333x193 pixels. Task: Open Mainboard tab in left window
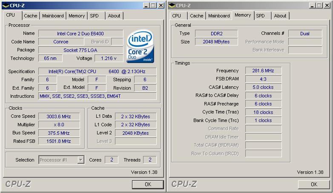[53, 16]
